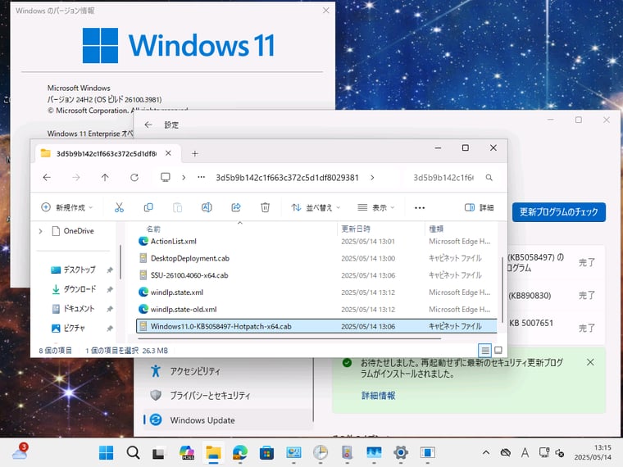Click the Paste icon in Explorer toolbar
Screen dimensions: 623x467
[178, 207]
